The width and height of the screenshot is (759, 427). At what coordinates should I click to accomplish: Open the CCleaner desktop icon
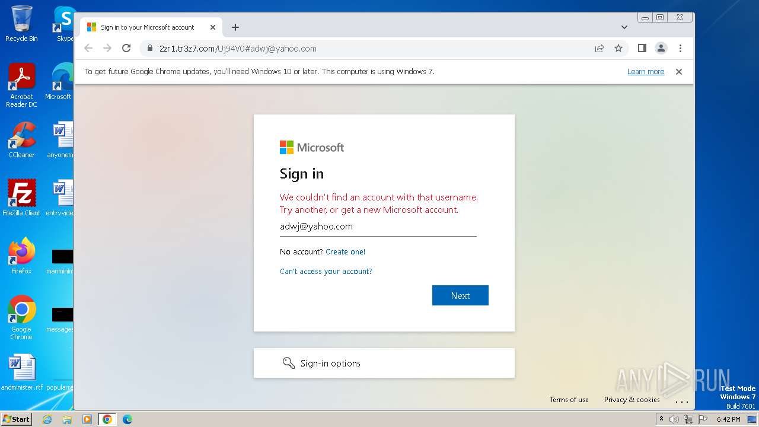[x=21, y=141]
